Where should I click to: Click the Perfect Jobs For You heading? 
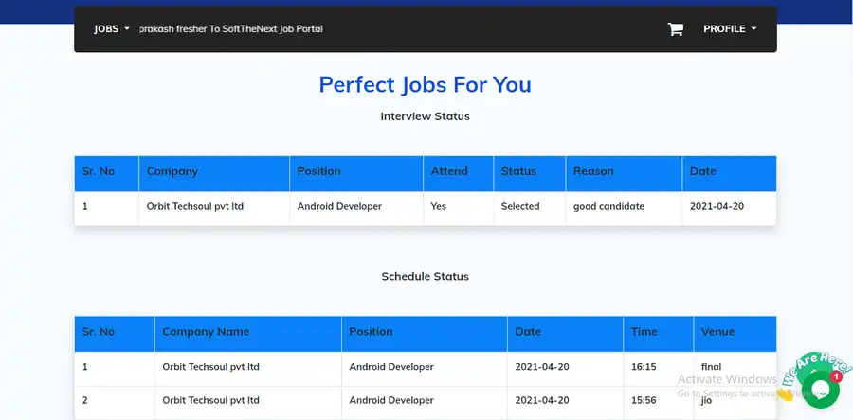(x=425, y=84)
